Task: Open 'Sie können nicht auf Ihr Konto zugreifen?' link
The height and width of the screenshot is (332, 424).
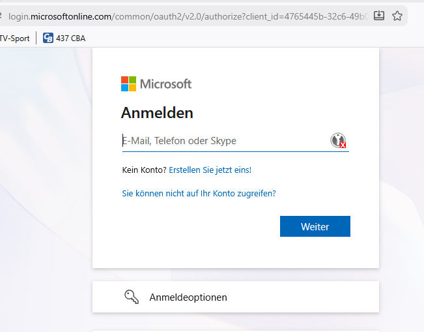Action: (199, 193)
